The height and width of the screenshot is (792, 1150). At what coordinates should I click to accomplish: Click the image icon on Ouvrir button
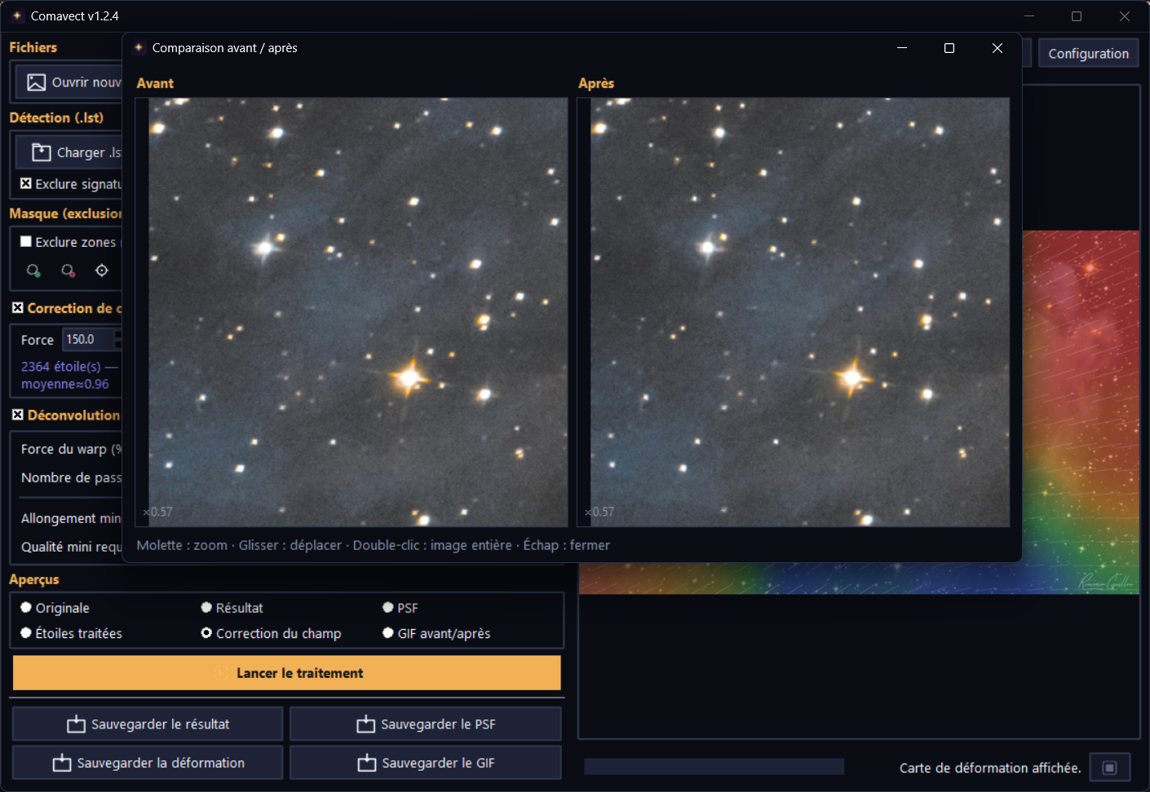point(37,82)
